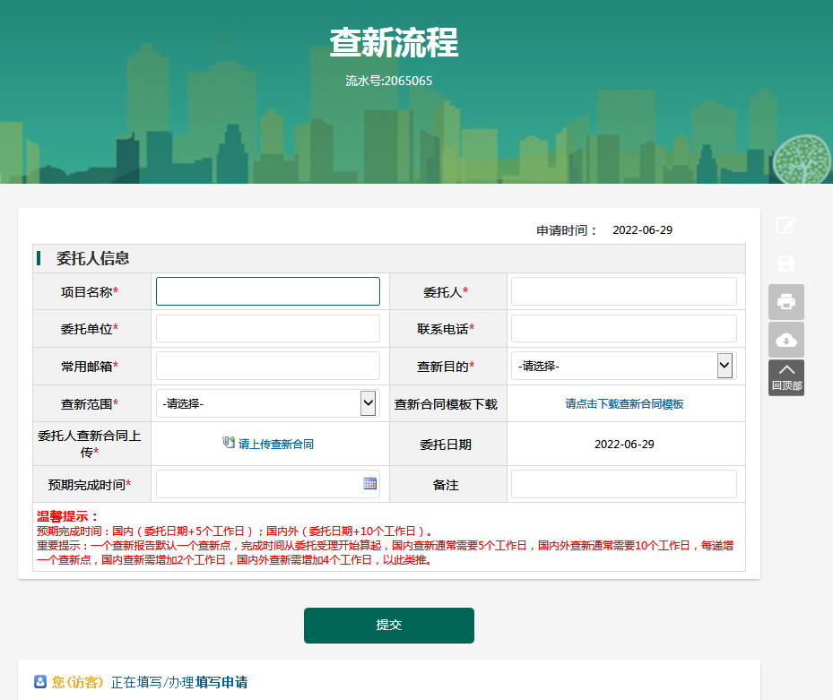Open the 查新范围 dropdown list
This screenshot has height=700, width=833.
click(x=368, y=403)
